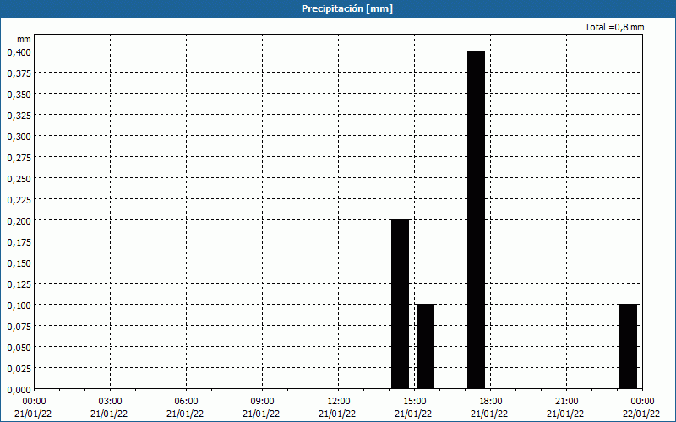The image size is (676, 422).
Task: Click the 0,100 y-axis label
Action: [19, 306]
